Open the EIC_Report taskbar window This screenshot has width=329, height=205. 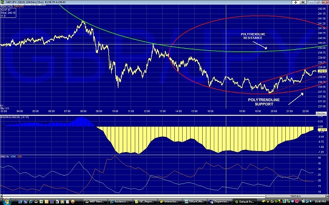[x=145, y=201]
